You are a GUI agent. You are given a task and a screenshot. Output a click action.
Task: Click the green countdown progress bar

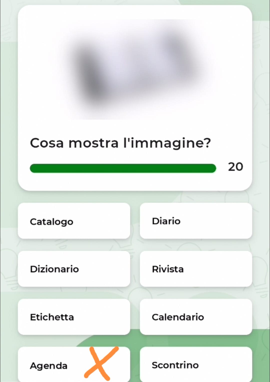click(123, 168)
